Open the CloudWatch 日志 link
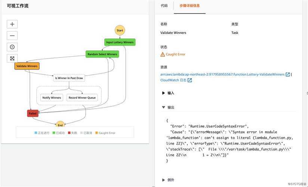This screenshot has width=308, height=187. click(x=173, y=80)
